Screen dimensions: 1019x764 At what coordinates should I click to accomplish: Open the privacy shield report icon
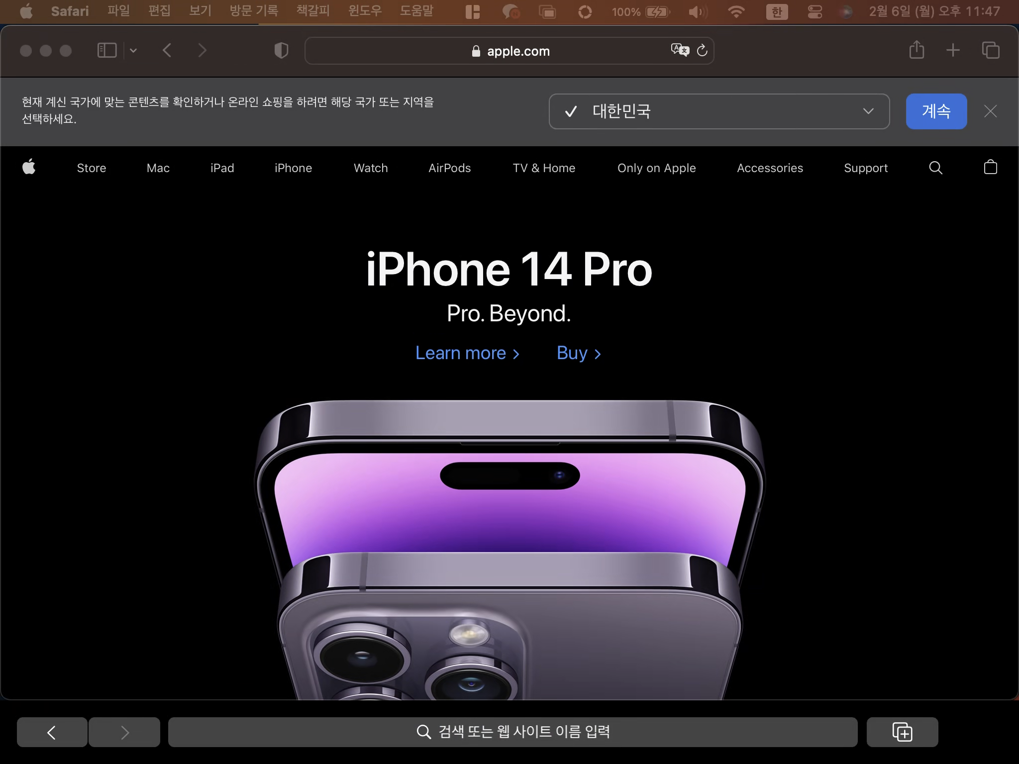coord(281,50)
